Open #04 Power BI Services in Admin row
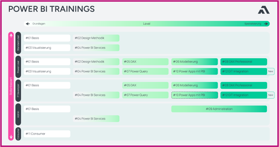Image resolution: width=279 pixels, height=147 pixels. point(96,119)
